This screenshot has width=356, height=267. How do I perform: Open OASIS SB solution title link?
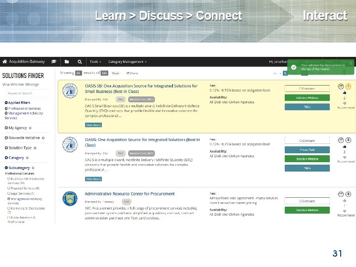(x=141, y=89)
